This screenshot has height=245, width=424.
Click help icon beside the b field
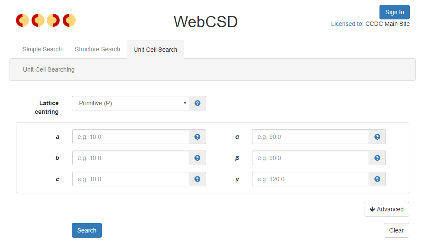coord(198,158)
